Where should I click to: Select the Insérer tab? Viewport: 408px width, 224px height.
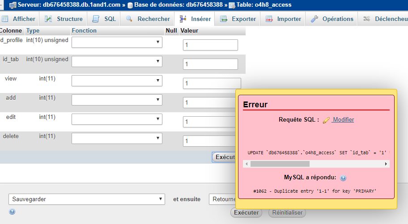(195, 19)
